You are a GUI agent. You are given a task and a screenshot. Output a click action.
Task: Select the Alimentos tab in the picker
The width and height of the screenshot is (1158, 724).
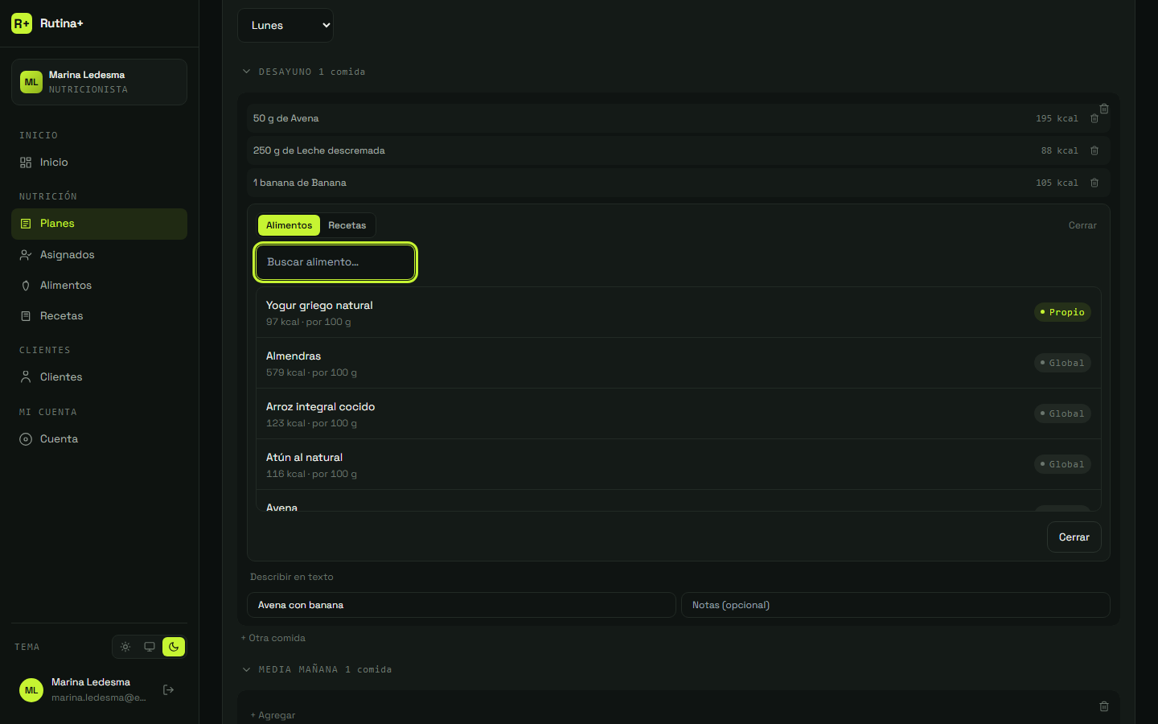pos(289,225)
